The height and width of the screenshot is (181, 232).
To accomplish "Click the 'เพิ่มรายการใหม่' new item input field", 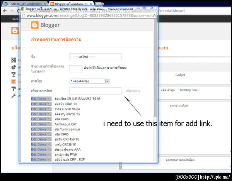I will [x=96, y=91].
